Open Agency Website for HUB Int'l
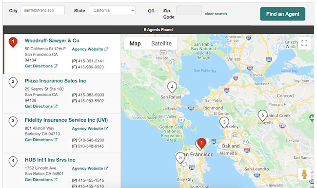 [x=90, y=169]
